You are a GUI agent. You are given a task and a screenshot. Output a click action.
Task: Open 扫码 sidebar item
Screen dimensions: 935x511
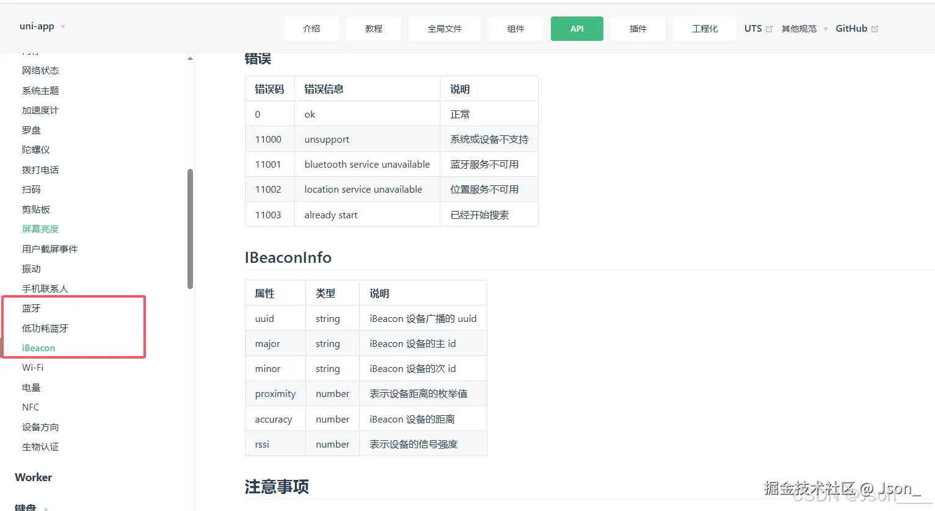pyautogui.click(x=31, y=190)
